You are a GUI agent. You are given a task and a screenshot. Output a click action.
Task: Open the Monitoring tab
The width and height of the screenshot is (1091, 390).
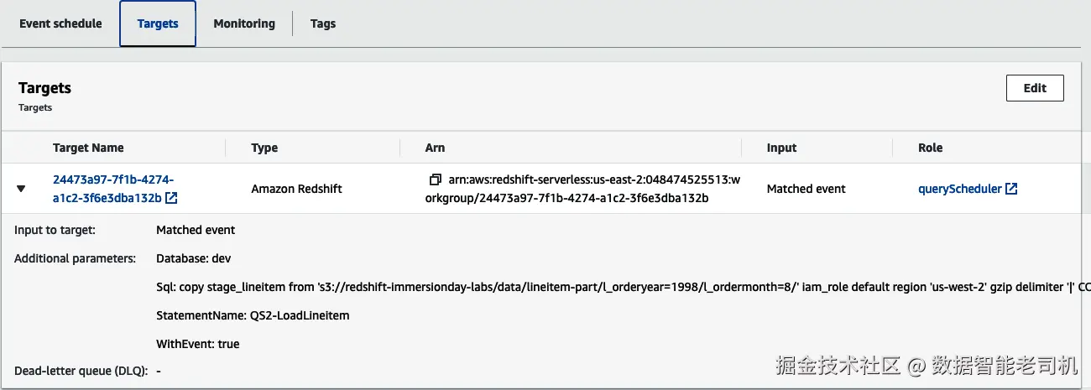[244, 23]
